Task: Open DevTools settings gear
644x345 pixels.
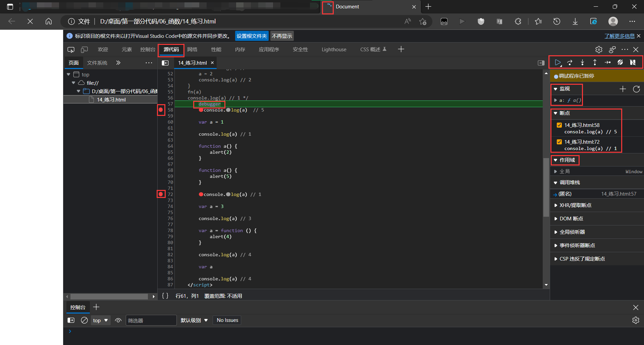Action: pyautogui.click(x=599, y=50)
